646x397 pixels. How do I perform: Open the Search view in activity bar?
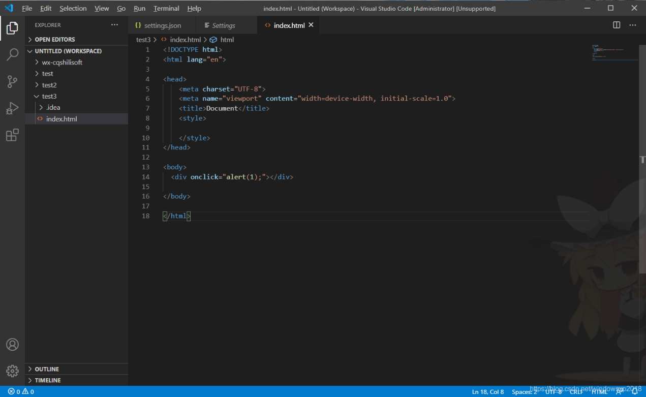tap(12, 54)
